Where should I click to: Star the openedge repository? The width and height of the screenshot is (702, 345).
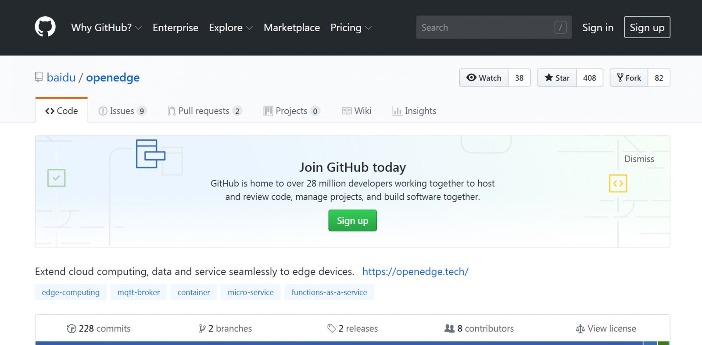pyautogui.click(x=557, y=78)
